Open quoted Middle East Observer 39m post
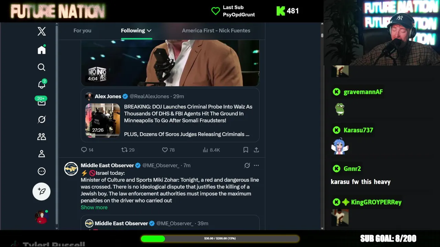This screenshot has width=440, height=247. point(170,223)
